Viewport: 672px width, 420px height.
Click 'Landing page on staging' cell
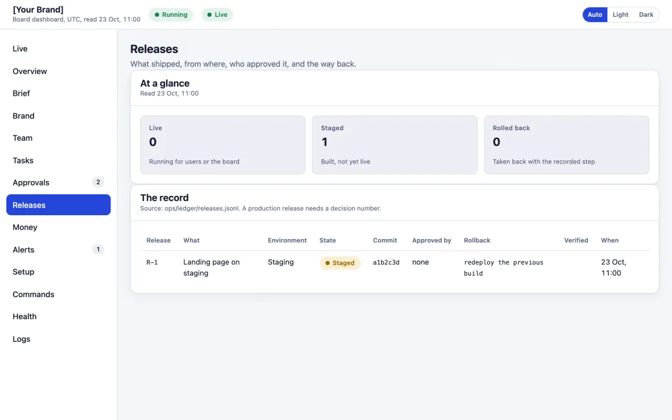point(211,268)
